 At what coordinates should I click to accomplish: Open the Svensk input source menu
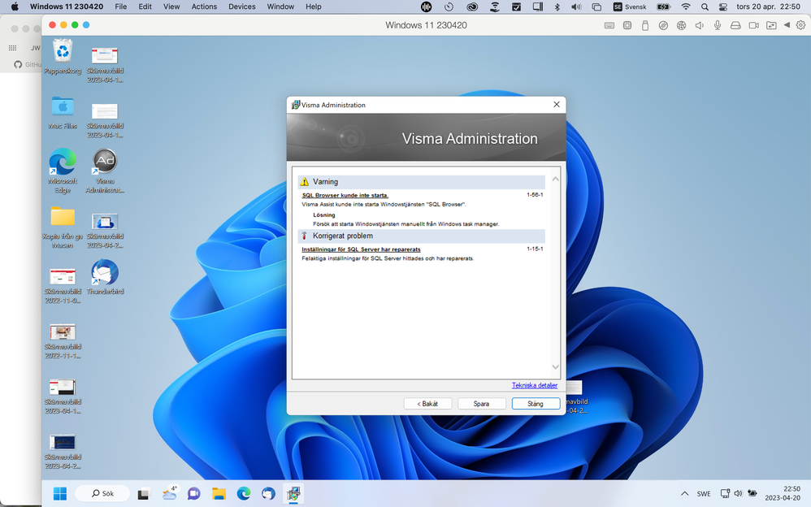pyautogui.click(x=630, y=6)
